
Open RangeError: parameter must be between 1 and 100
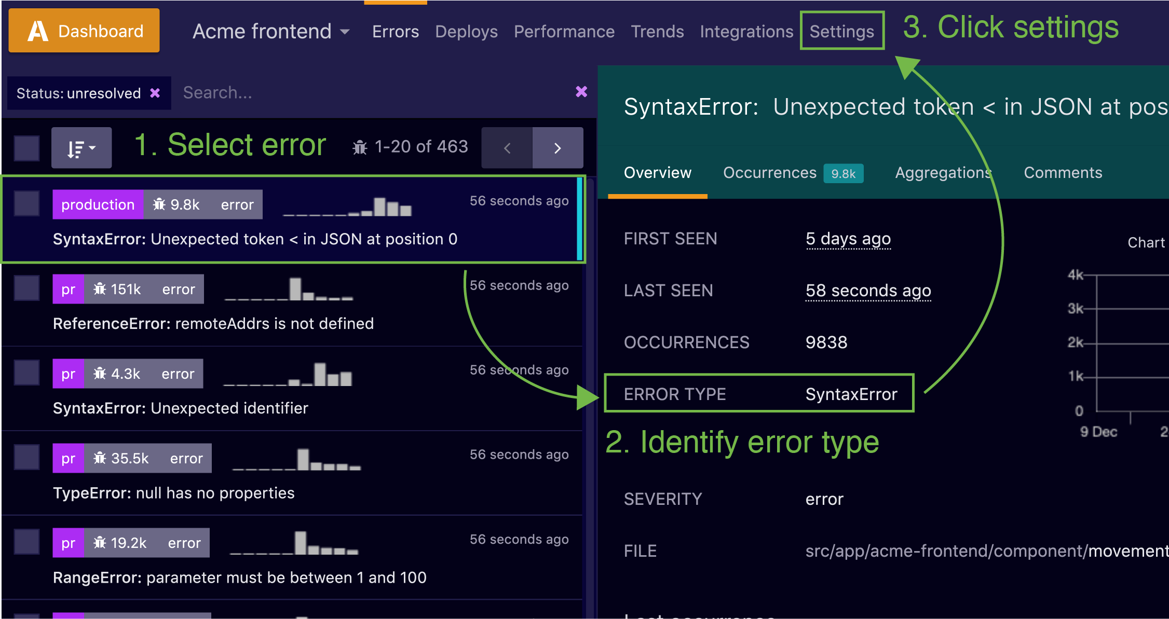(x=240, y=577)
